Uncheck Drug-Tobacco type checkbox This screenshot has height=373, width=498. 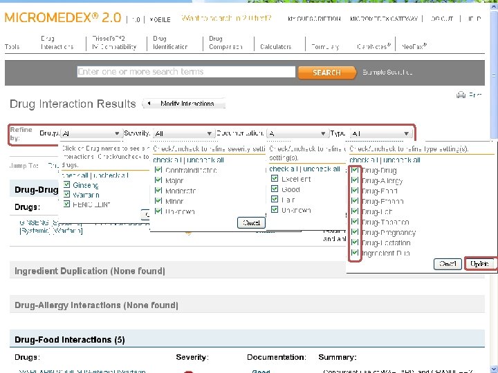click(355, 222)
